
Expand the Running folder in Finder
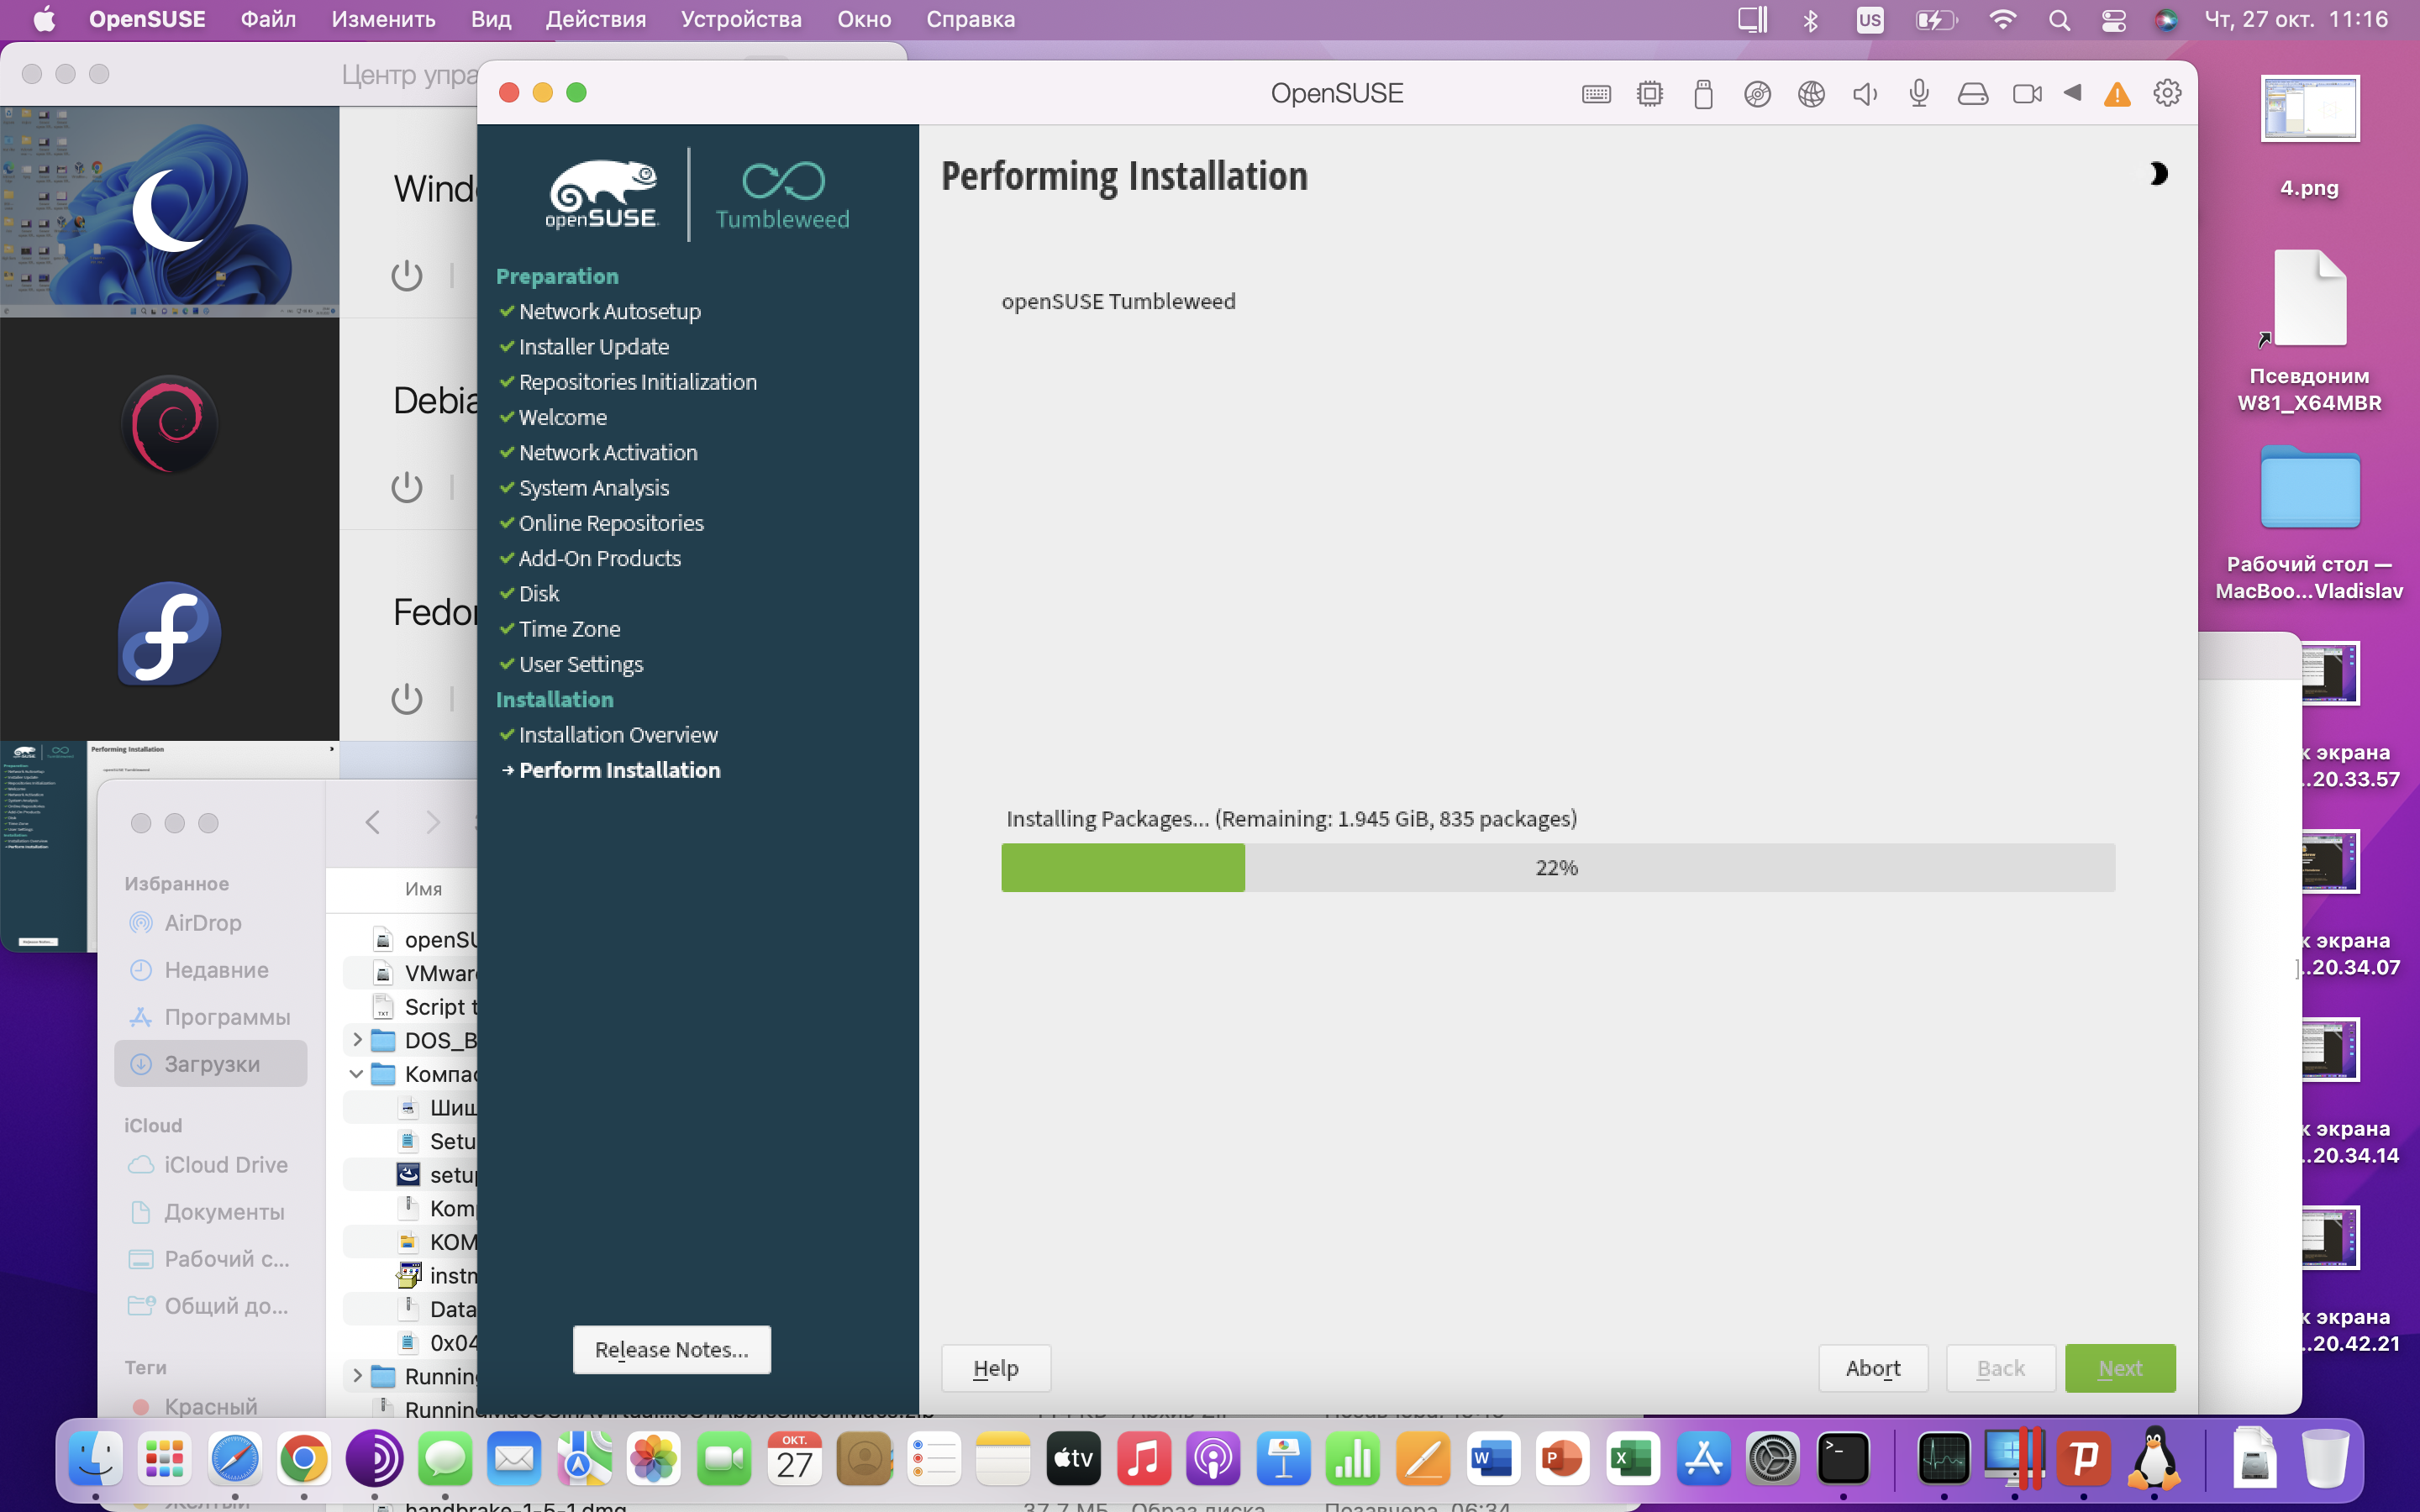357,1376
